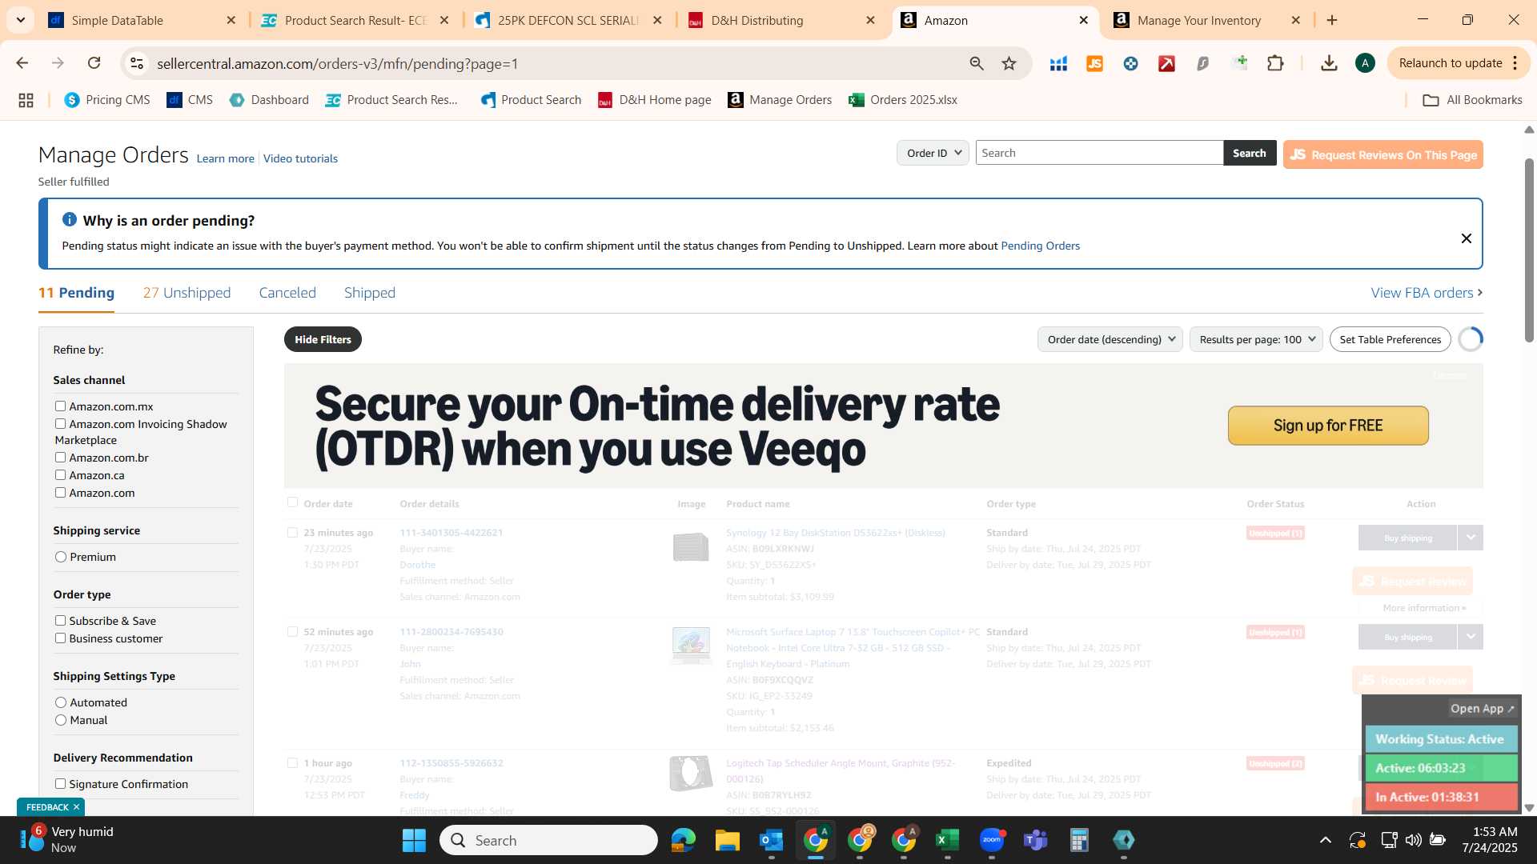Select the Automated shipping settings radio
This screenshot has width=1537, height=864.
pos(61,702)
